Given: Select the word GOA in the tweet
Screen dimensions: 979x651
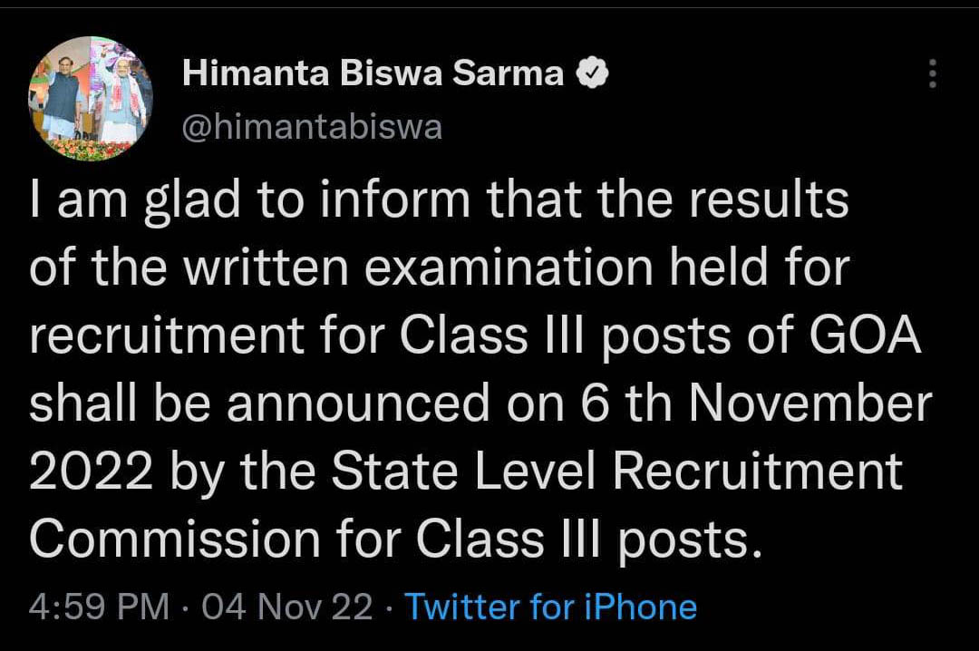Looking at the screenshot, I should 866,335.
